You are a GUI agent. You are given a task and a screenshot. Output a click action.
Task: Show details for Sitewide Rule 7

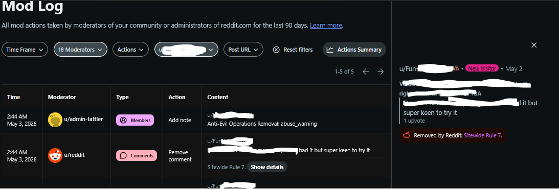(267, 167)
